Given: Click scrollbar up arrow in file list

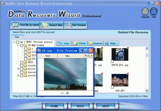Looking at the screenshot, I should pos(147,48).
